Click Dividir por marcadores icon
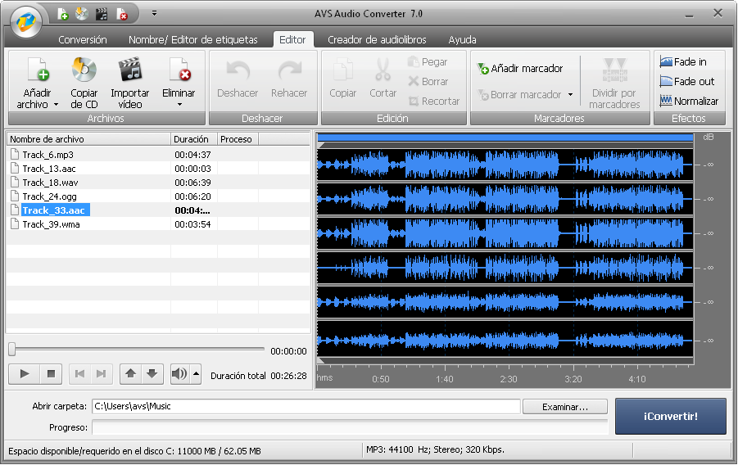738x465 pixels. tap(614, 70)
